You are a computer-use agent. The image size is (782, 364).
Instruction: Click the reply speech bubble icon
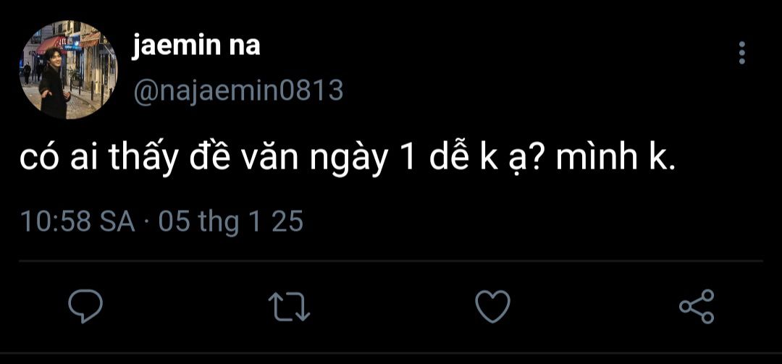[x=85, y=306]
